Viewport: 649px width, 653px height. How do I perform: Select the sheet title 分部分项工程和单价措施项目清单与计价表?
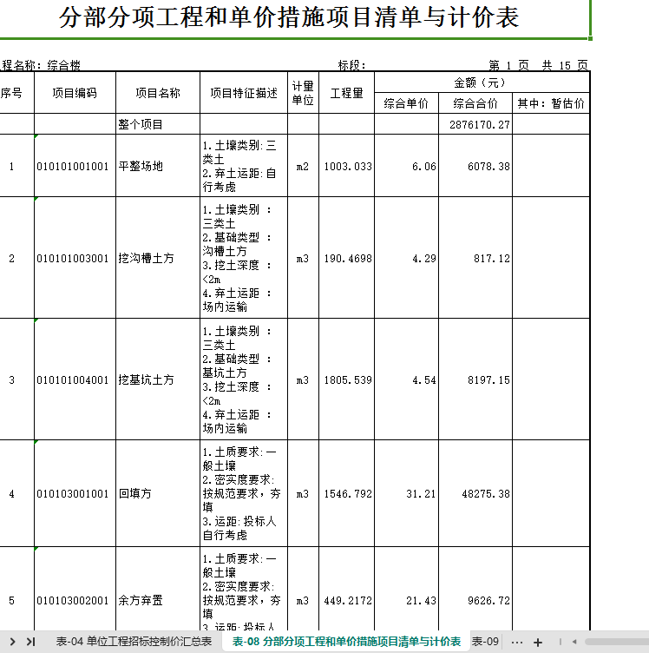[x=289, y=17]
